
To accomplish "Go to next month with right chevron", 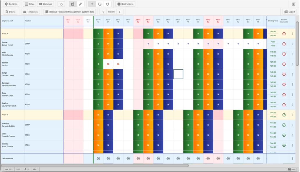I will point(119,12).
